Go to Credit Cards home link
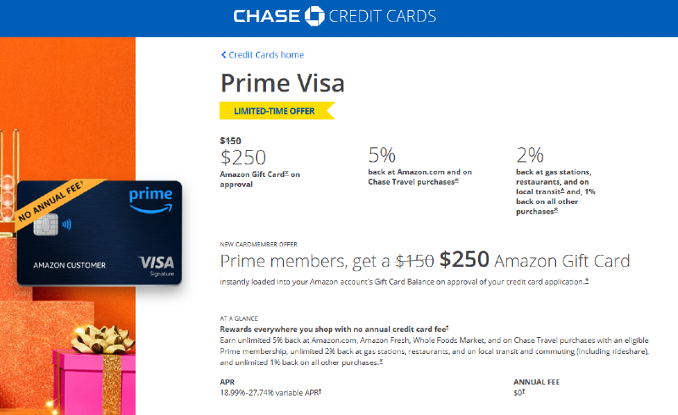 (266, 55)
